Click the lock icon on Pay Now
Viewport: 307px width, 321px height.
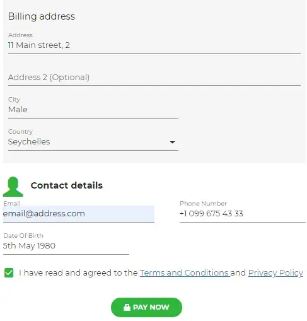click(x=127, y=307)
